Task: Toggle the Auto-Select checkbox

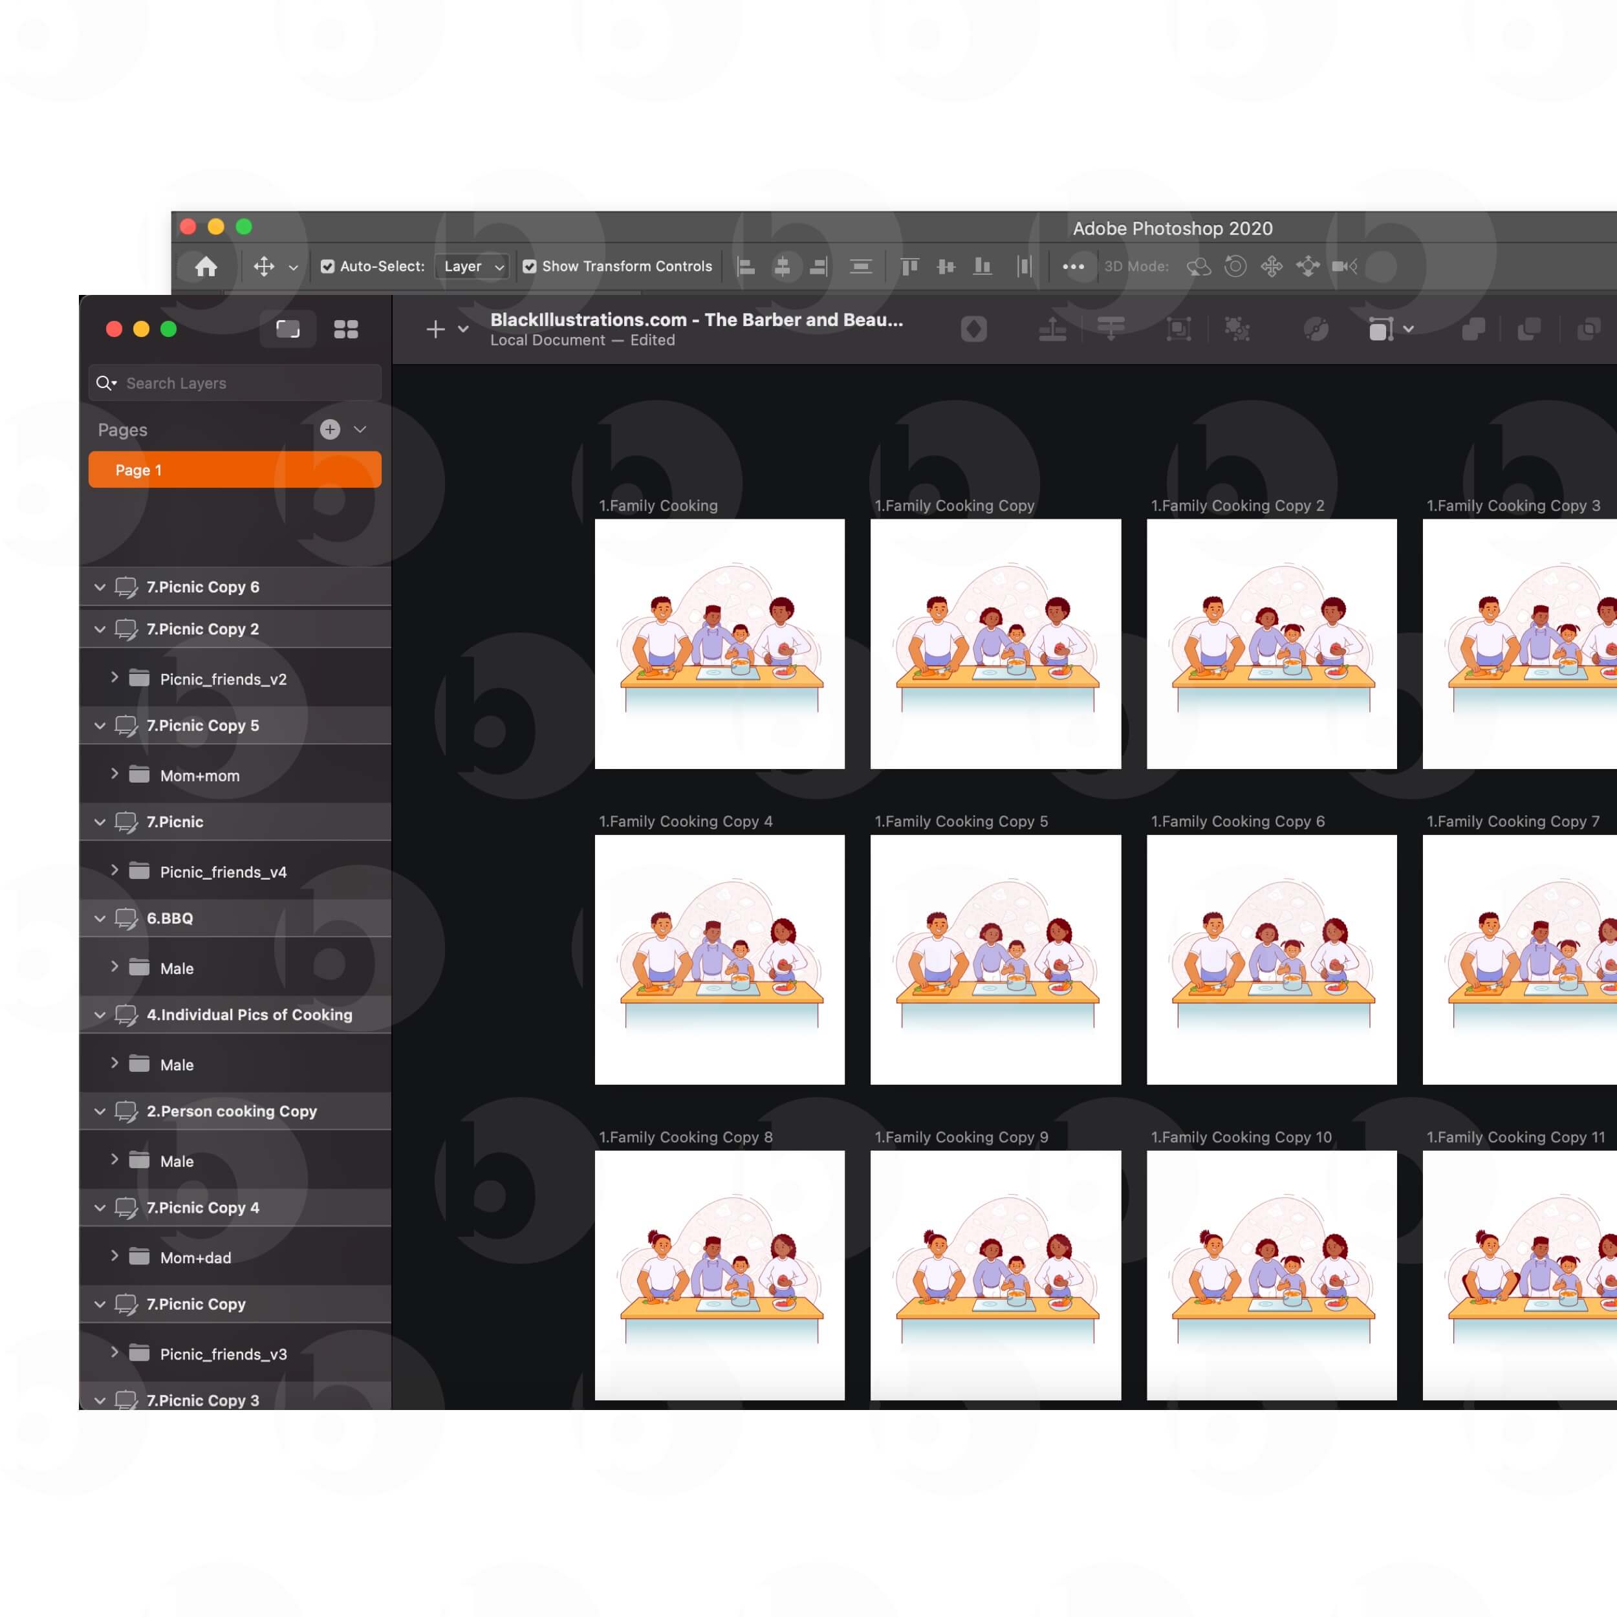Action: coord(327,266)
